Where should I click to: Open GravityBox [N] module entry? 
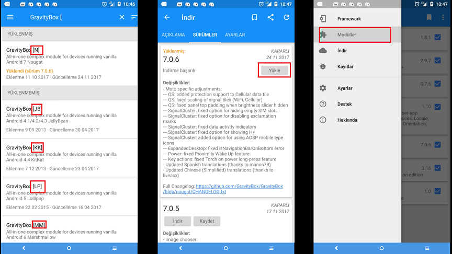(x=69, y=63)
